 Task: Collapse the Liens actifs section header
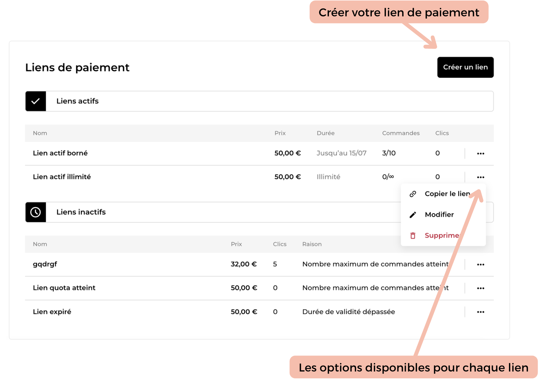pos(259,101)
